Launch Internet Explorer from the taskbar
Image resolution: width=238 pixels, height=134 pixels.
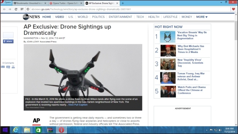pos(15,130)
